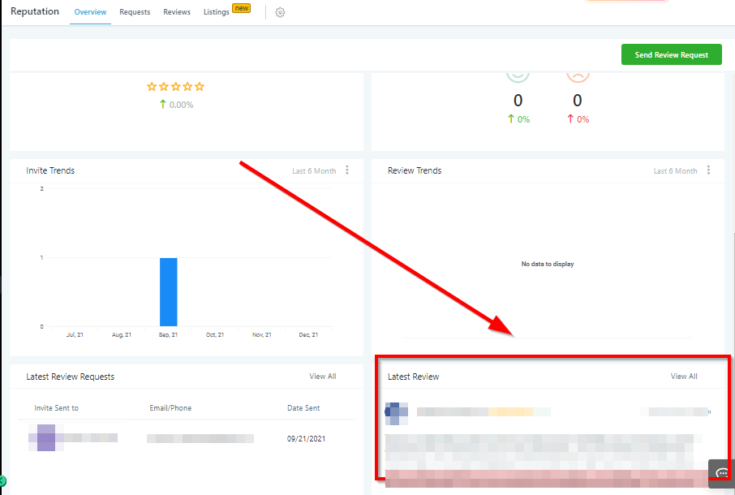Open the Reputation settings gear icon
This screenshot has height=495, width=735.
pyautogui.click(x=280, y=12)
